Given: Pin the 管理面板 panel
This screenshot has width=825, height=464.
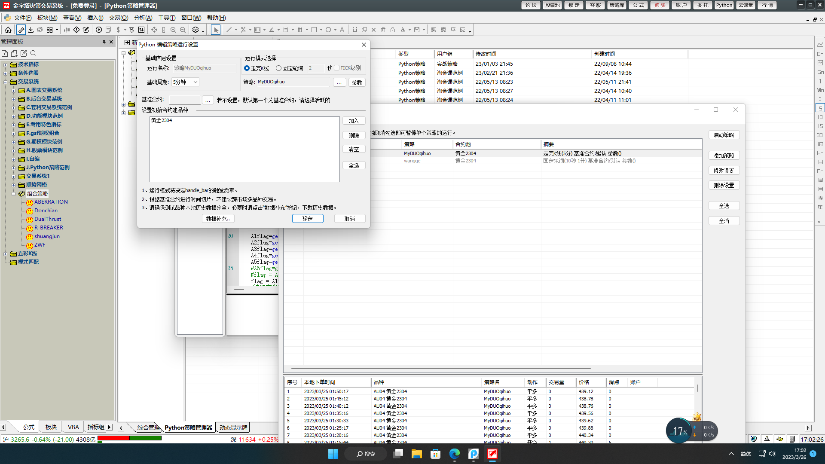Looking at the screenshot, I should tap(104, 42).
